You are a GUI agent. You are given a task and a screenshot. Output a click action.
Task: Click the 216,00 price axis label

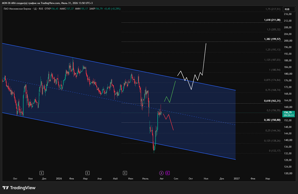tap(288, 14)
